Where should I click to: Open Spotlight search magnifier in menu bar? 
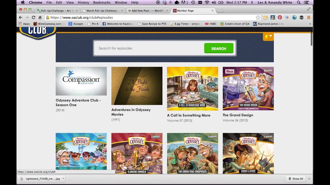299,2
